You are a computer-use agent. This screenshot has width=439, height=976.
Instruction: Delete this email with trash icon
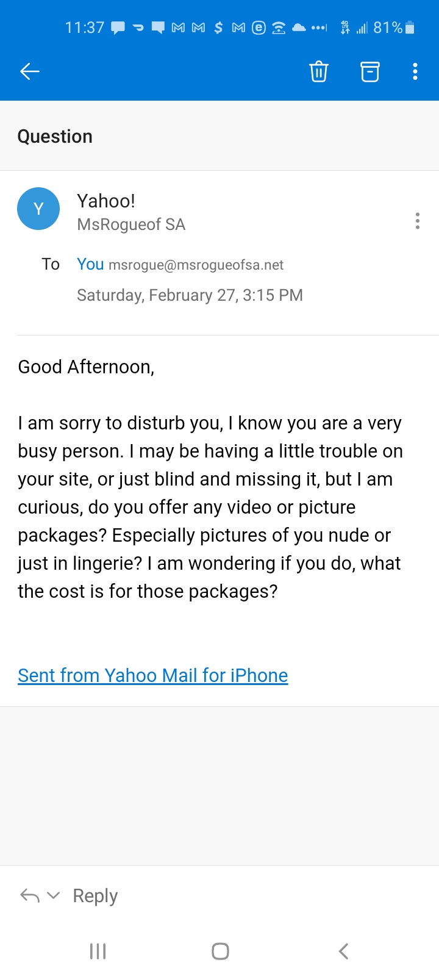point(319,71)
